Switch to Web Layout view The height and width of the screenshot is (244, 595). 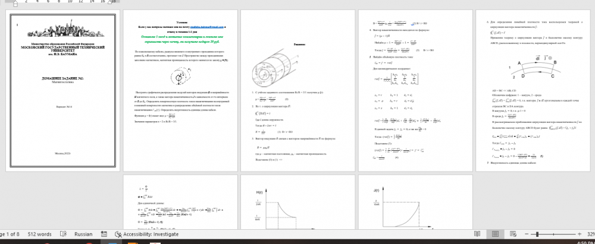(x=513, y=234)
